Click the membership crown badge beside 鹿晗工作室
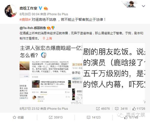This screenshot has height=122, width=150. point(46,8)
